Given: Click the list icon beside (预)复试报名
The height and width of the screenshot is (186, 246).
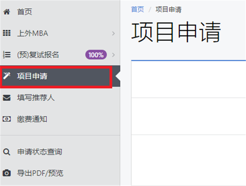Looking at the screenshot, I should (x=6, y=54).
